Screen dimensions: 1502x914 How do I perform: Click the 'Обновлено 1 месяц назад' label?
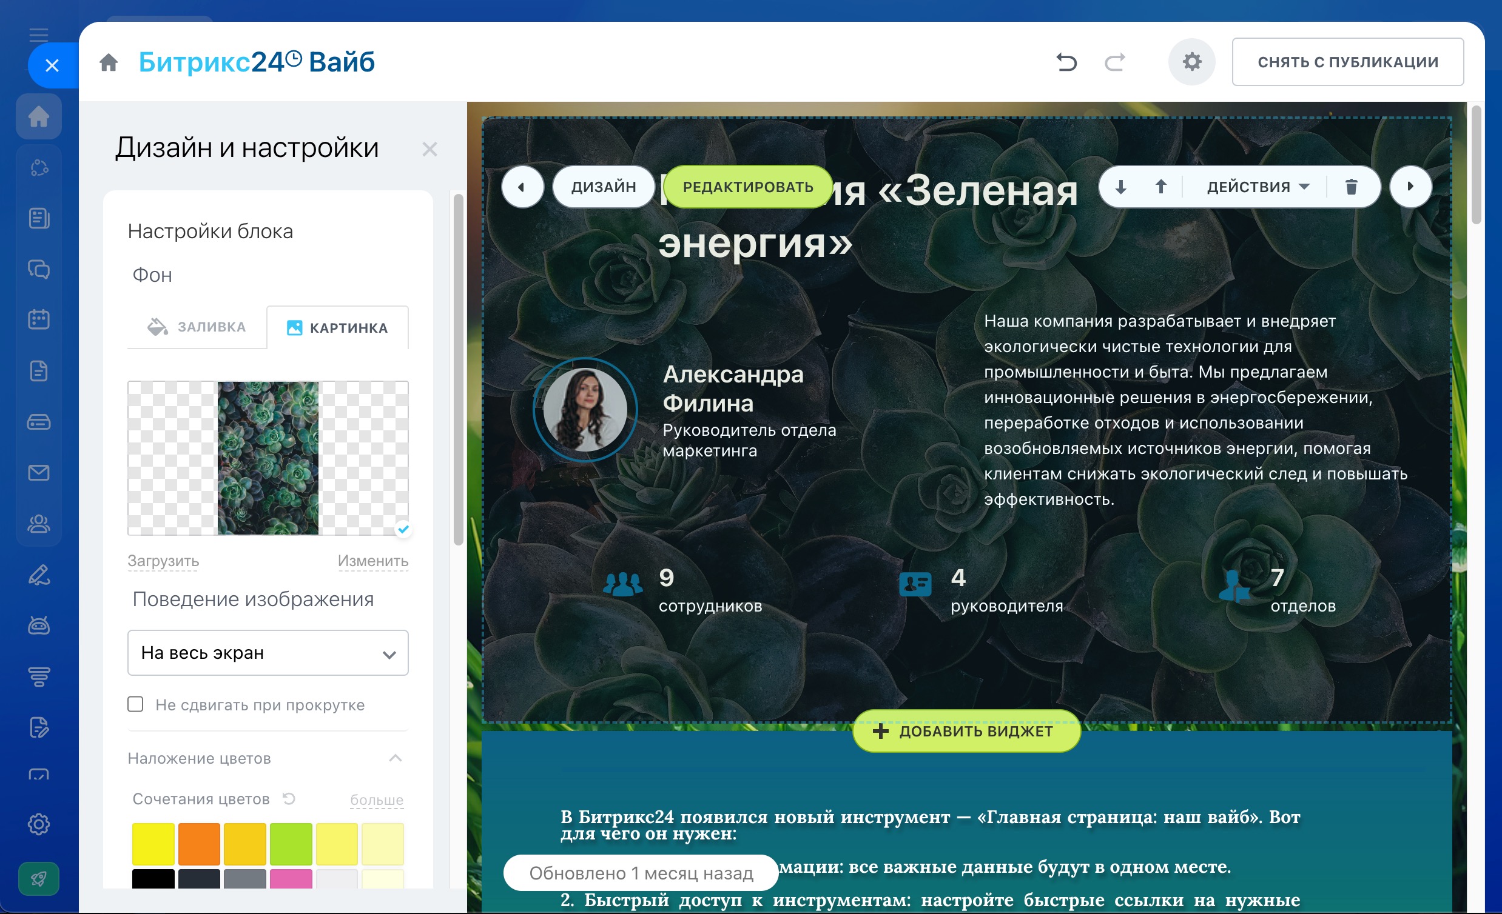click(x=641, y=873)
